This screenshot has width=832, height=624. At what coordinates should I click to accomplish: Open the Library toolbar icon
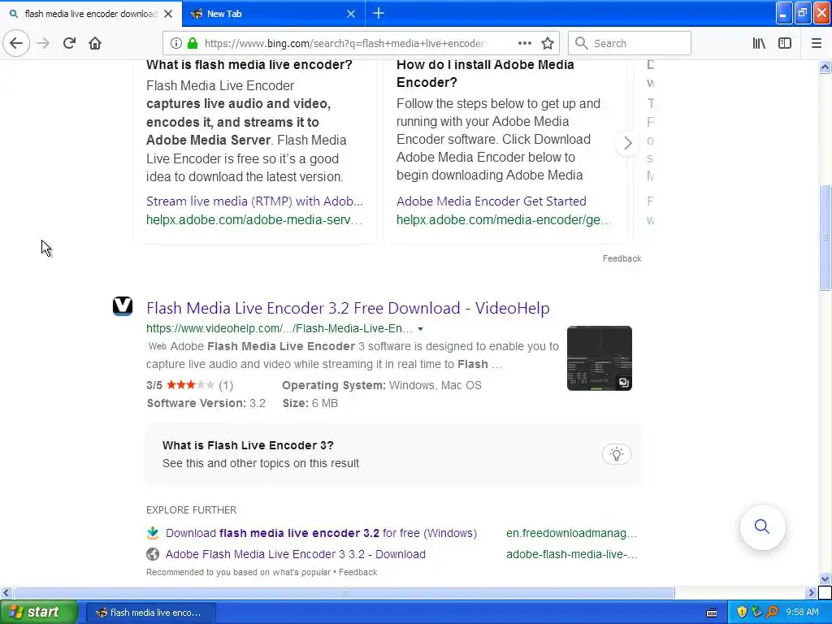759,43
